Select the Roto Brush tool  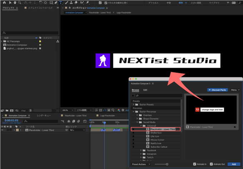pyautogui.click(x=82, y=2)
